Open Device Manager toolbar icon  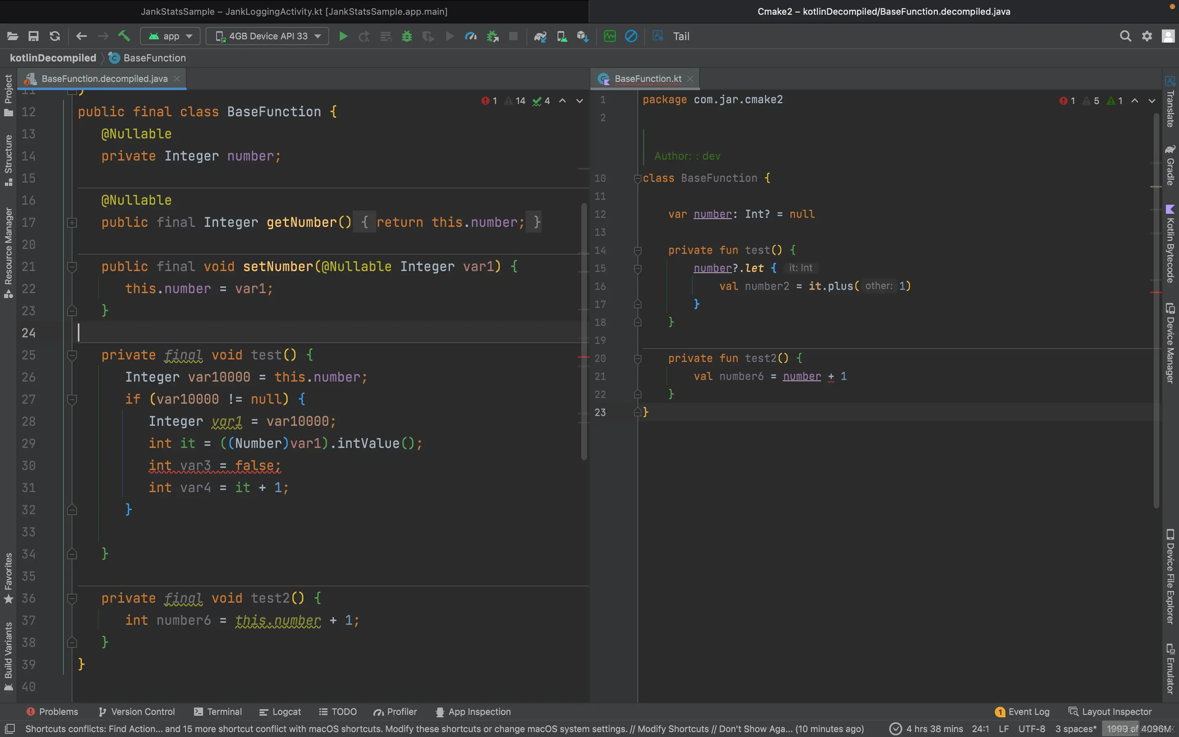561,36
